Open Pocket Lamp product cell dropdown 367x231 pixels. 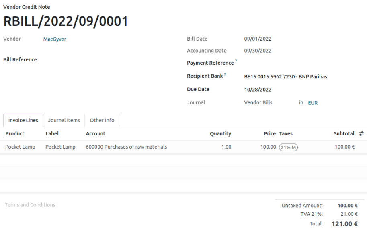click(x=20, y=147)
